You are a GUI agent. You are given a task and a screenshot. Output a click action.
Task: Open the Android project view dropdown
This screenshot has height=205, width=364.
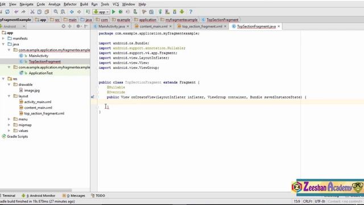click(13, 26)
